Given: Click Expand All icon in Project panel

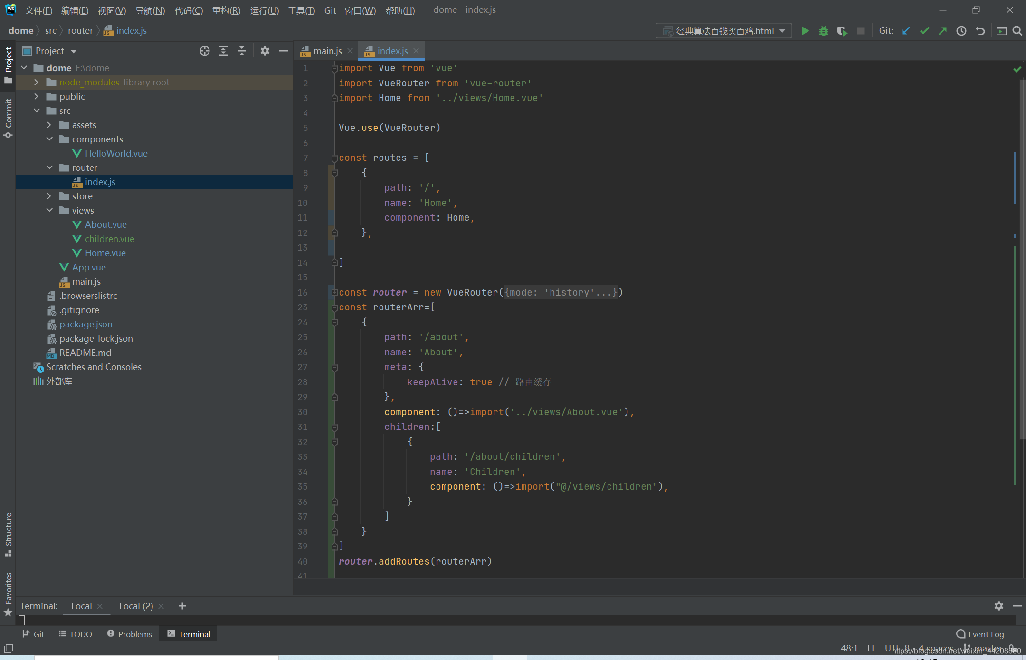Looking at the screenshot, I should (223, 51).
